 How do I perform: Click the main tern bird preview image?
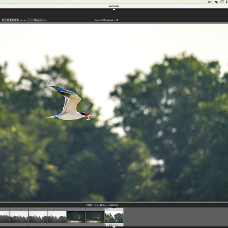[114, 112]
